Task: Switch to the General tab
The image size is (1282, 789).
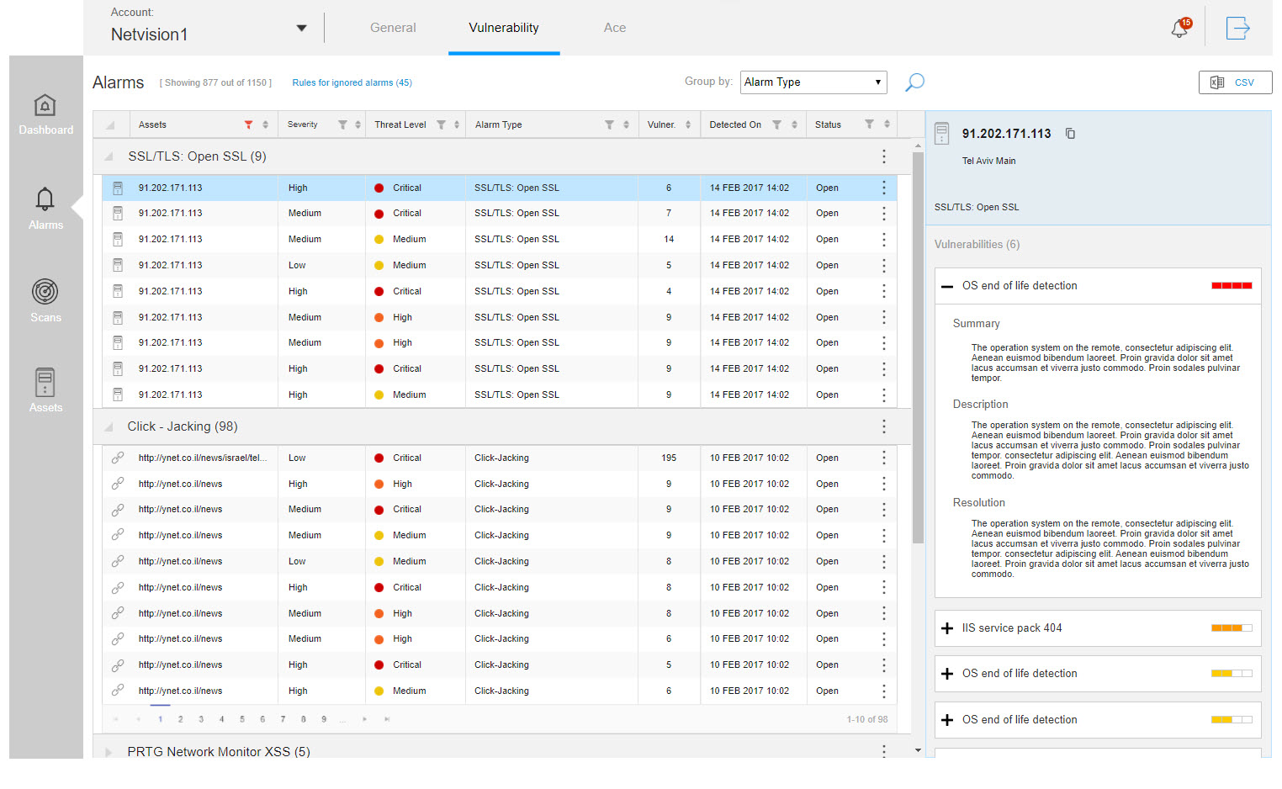Action: (393, 28)
